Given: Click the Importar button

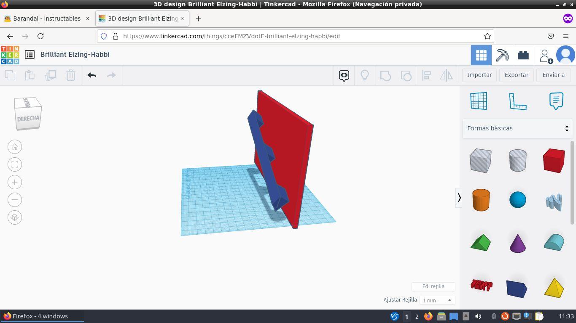Looking at the screenshot, I should (x=479, y=75).
